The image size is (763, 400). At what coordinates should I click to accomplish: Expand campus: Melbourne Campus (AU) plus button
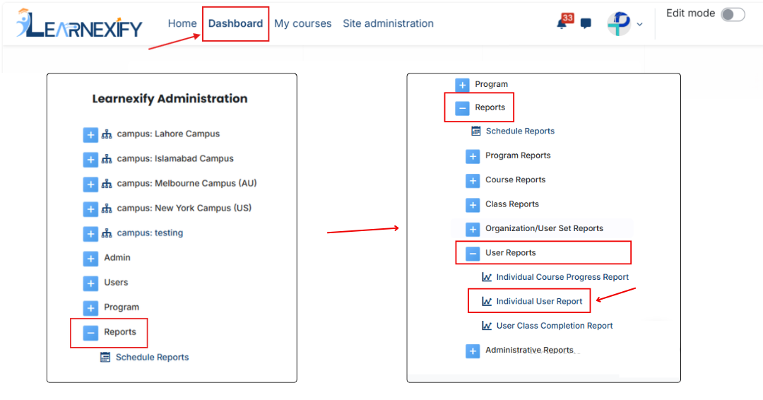(90, 184)
